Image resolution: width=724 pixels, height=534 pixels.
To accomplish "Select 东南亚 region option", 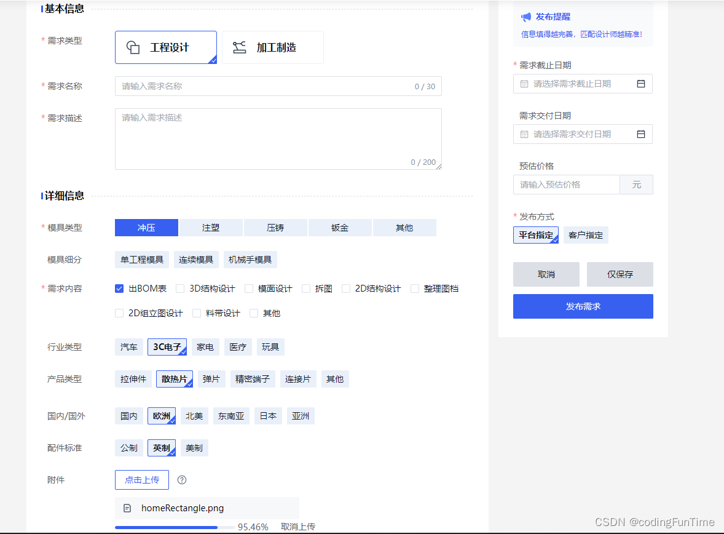I will (231, 416).
